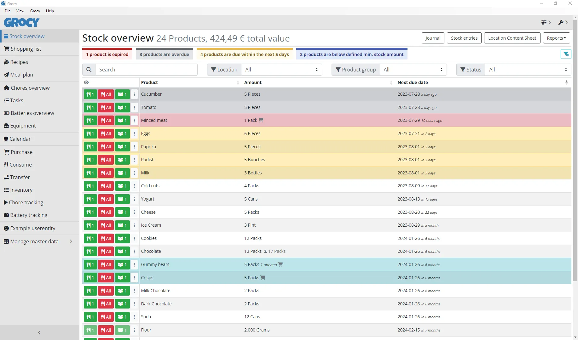Open Shopping list in the sidebar
578x340 pixels.
(x=26, y=49)
